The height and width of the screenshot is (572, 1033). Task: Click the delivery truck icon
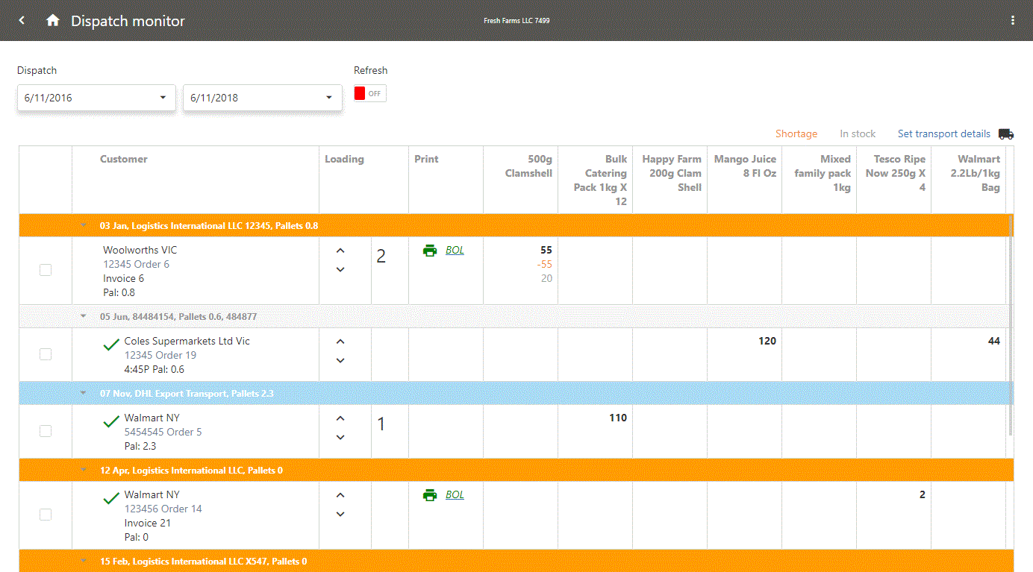[1006, 134]
